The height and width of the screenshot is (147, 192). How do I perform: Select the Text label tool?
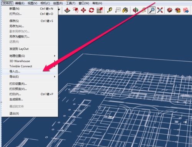point(118,10)
